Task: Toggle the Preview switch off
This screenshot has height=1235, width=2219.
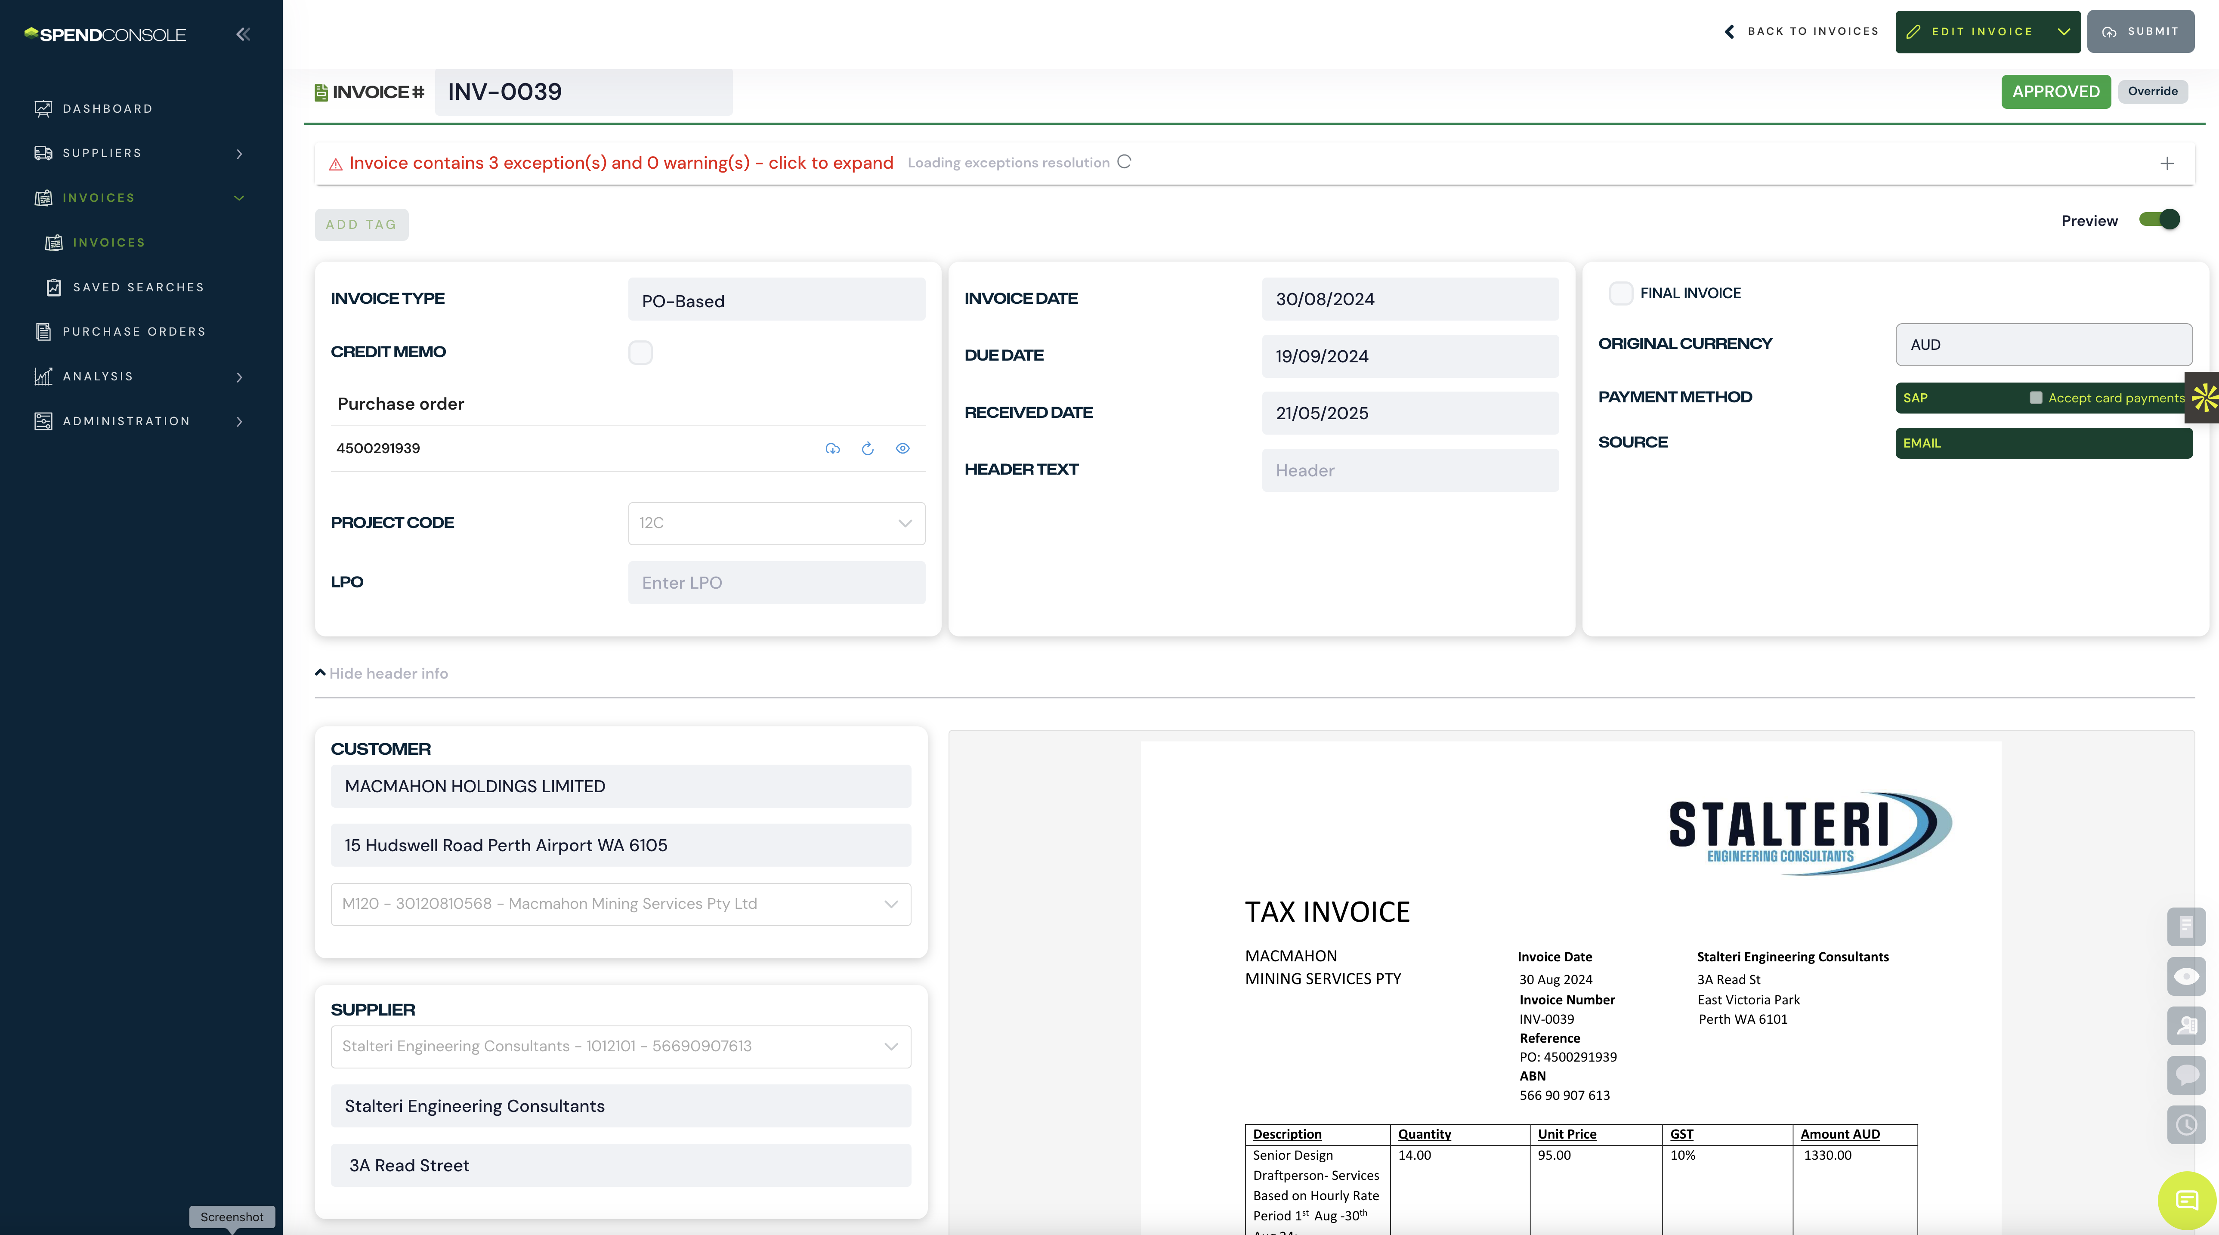Action: click(x=2159, y=219)
